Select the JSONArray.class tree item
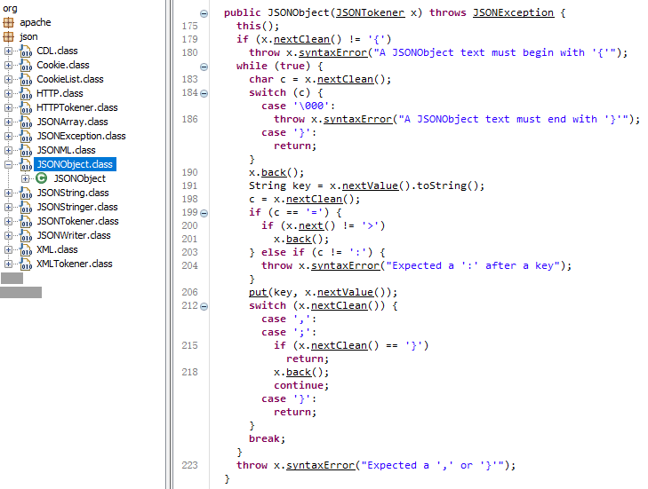 [x=72, y=122]
